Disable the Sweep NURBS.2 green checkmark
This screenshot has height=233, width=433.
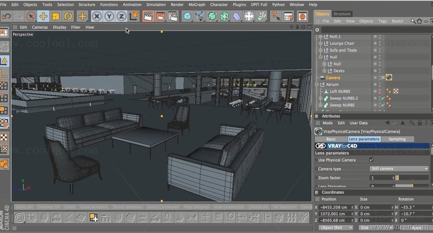pyautogui.click(x=383, y=98)
